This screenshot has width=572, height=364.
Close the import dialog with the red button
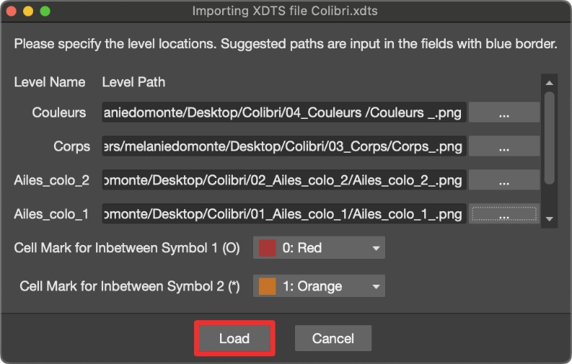[x=12, y=11]
